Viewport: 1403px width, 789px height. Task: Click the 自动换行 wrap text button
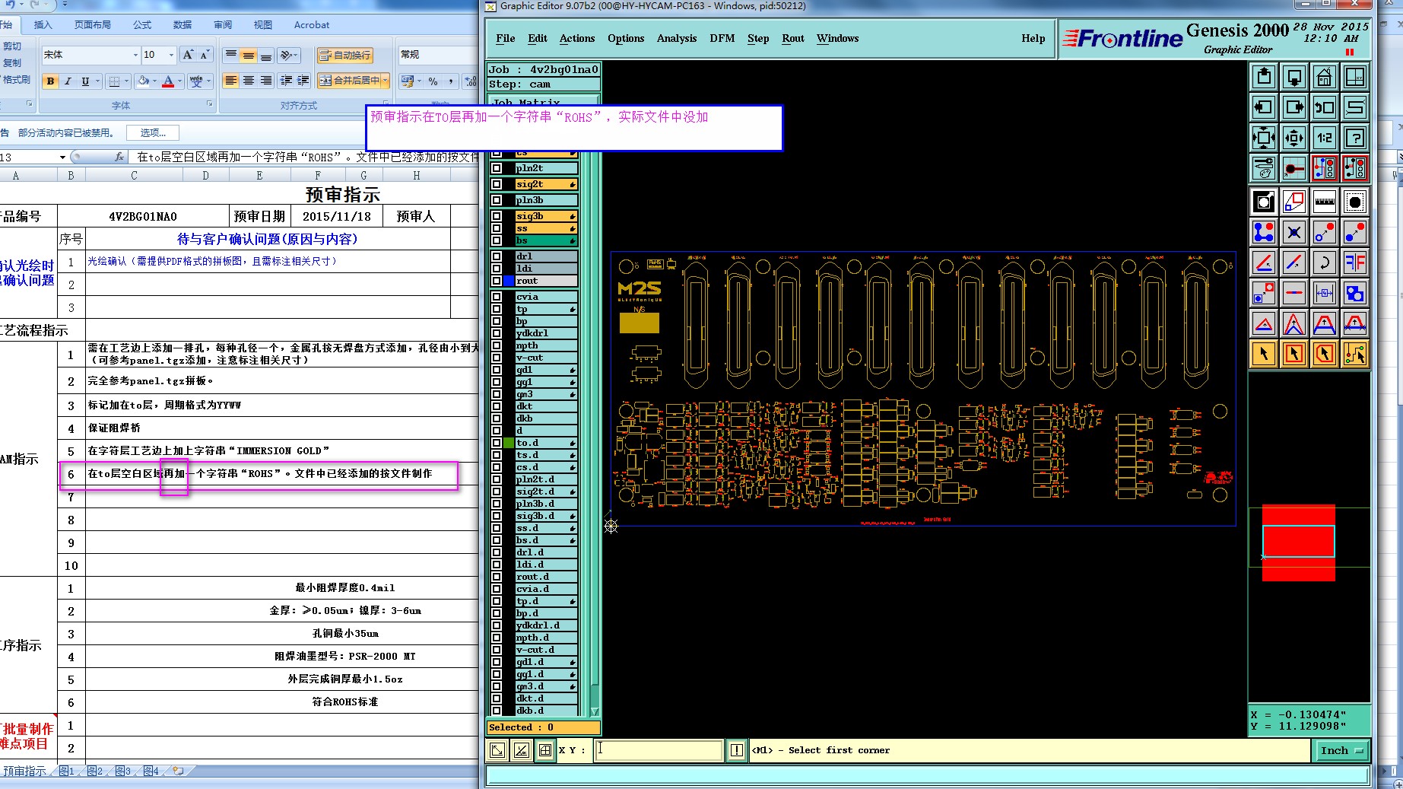345,55
